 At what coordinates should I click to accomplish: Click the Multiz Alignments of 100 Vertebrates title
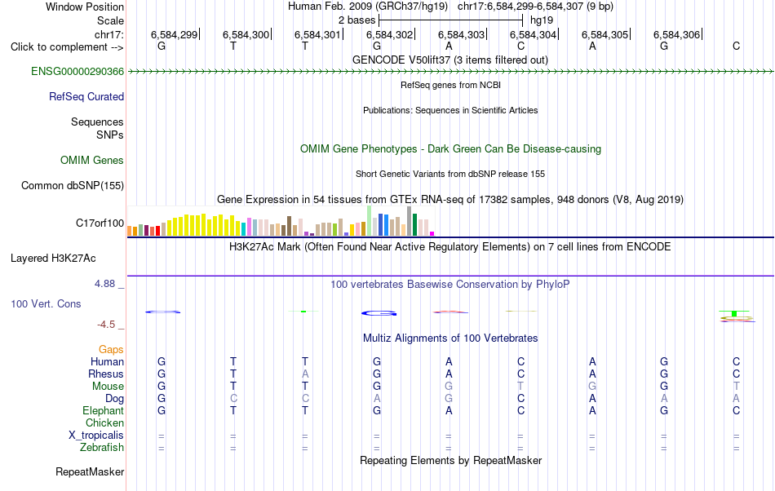[450, 338]
